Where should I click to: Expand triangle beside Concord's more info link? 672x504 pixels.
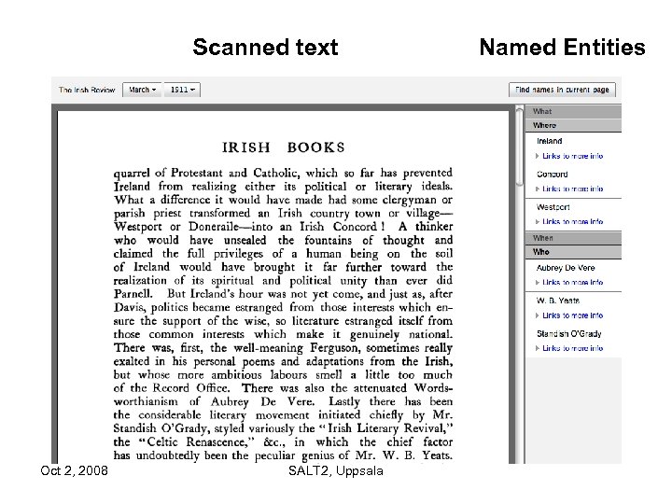pos(538,189)
